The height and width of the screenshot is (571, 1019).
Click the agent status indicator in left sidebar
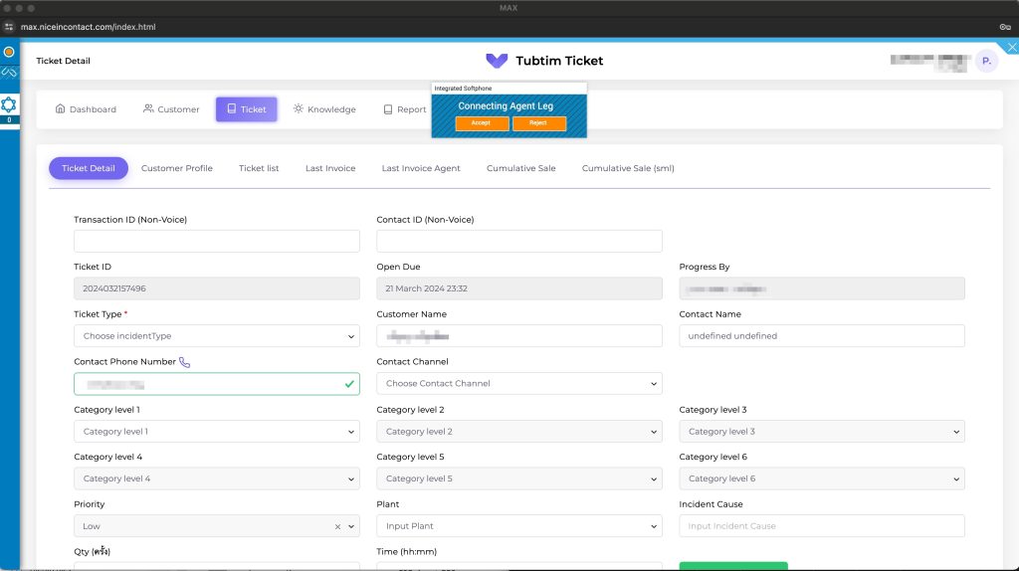9,51
